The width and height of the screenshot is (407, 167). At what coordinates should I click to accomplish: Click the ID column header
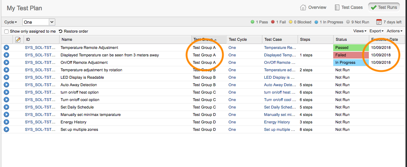[42, 39]
